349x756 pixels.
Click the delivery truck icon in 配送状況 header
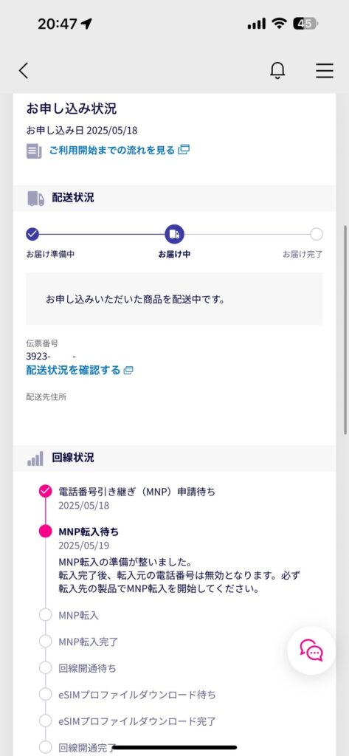[x=35, y=198]
